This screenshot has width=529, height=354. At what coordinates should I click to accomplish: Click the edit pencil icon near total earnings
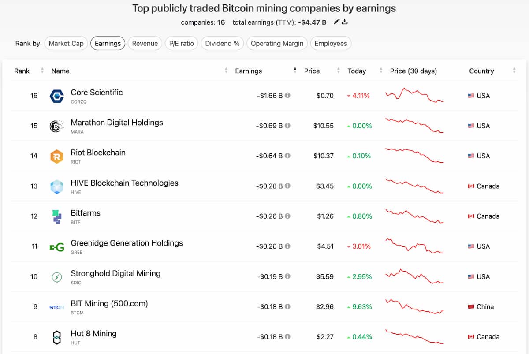tap(336, 21)
